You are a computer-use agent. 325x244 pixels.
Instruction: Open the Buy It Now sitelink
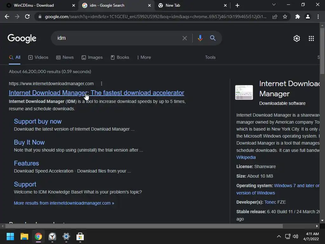[x=29, y=142]
